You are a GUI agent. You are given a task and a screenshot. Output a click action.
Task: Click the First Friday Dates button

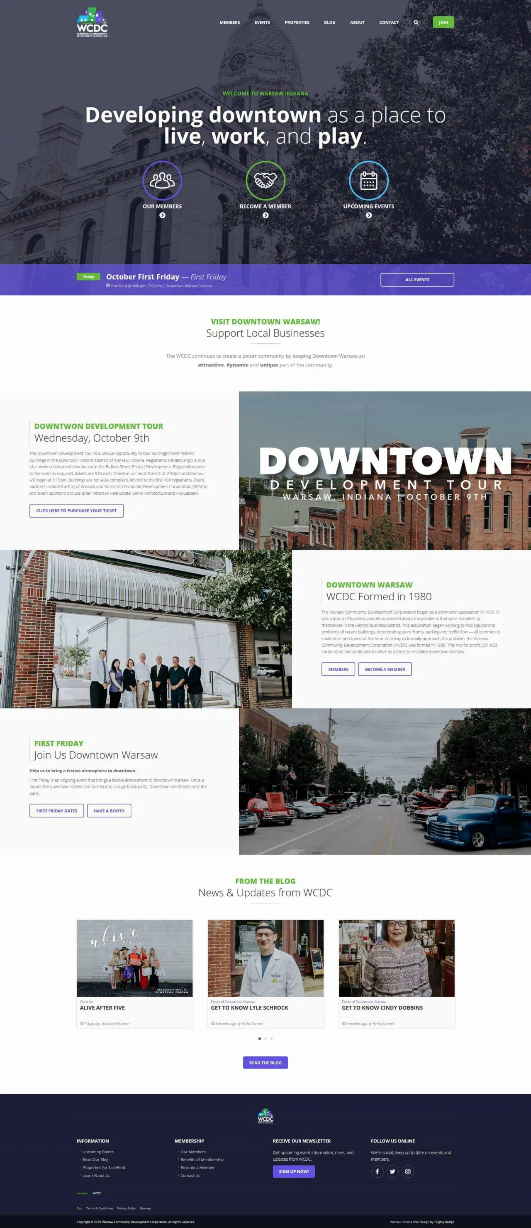[57, 810]
